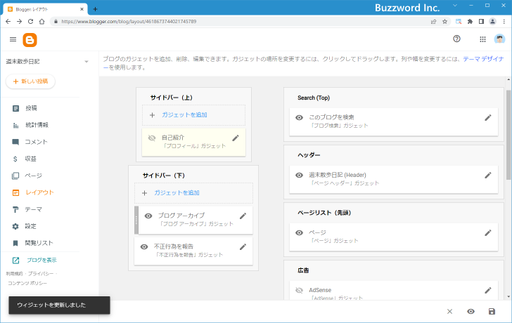
Task: Toggle visibility of ページ gadget
Action: (x=299, y=232)
